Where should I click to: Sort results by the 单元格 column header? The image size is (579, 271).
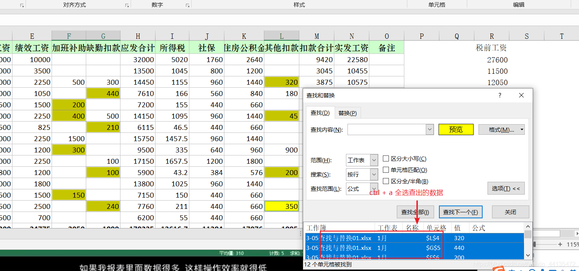437,228
